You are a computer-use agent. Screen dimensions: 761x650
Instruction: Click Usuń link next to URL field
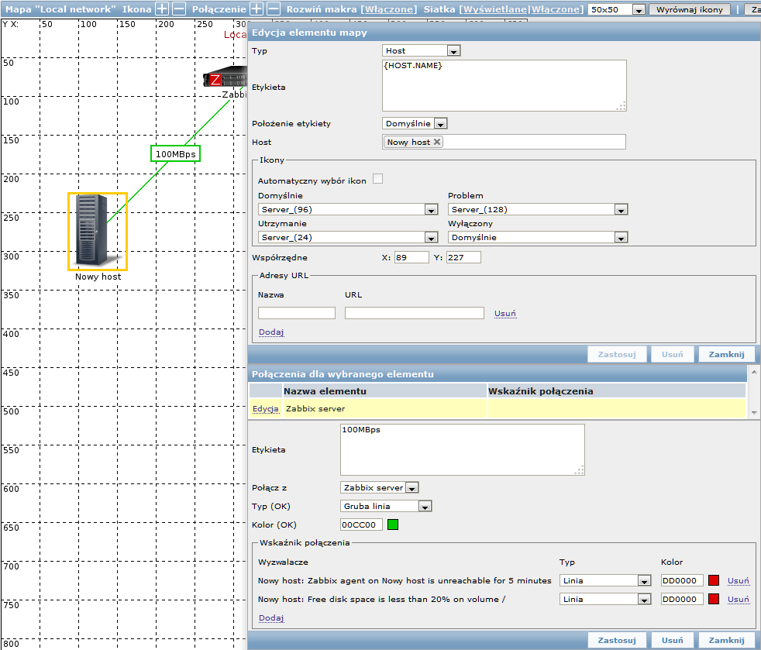tap(504, 313)
